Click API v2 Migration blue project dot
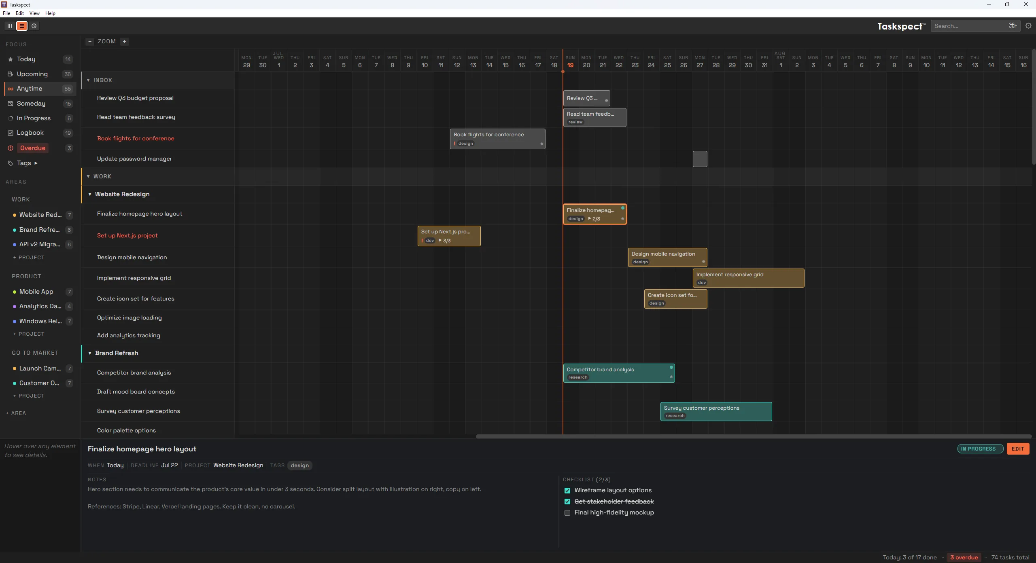Viewport: 1036px width, 563px height. pyautogui.click(x=15, y=245)
